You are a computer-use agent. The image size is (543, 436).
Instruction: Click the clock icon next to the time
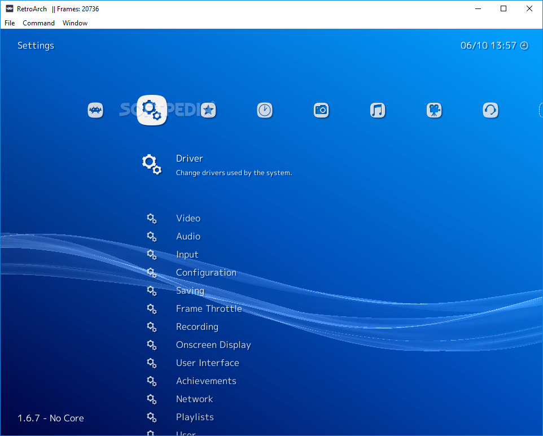point(524,46)
